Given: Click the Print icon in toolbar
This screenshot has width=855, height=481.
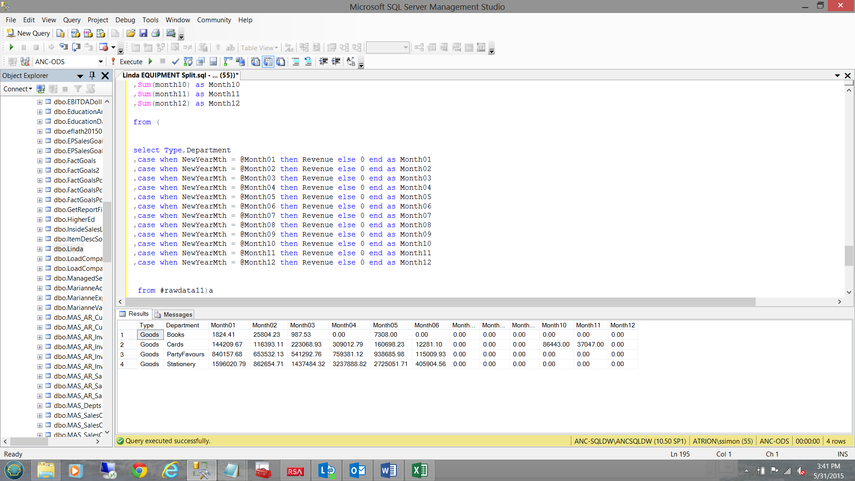Looking at the screenshot, I should [155, 33].
